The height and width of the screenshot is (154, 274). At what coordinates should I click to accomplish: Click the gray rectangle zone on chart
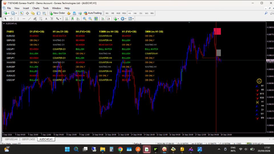click(x=218, y=53)
